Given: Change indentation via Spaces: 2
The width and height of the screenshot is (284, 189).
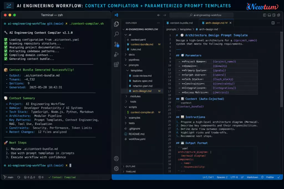Looking at the screenshot, I should (222, 177).
